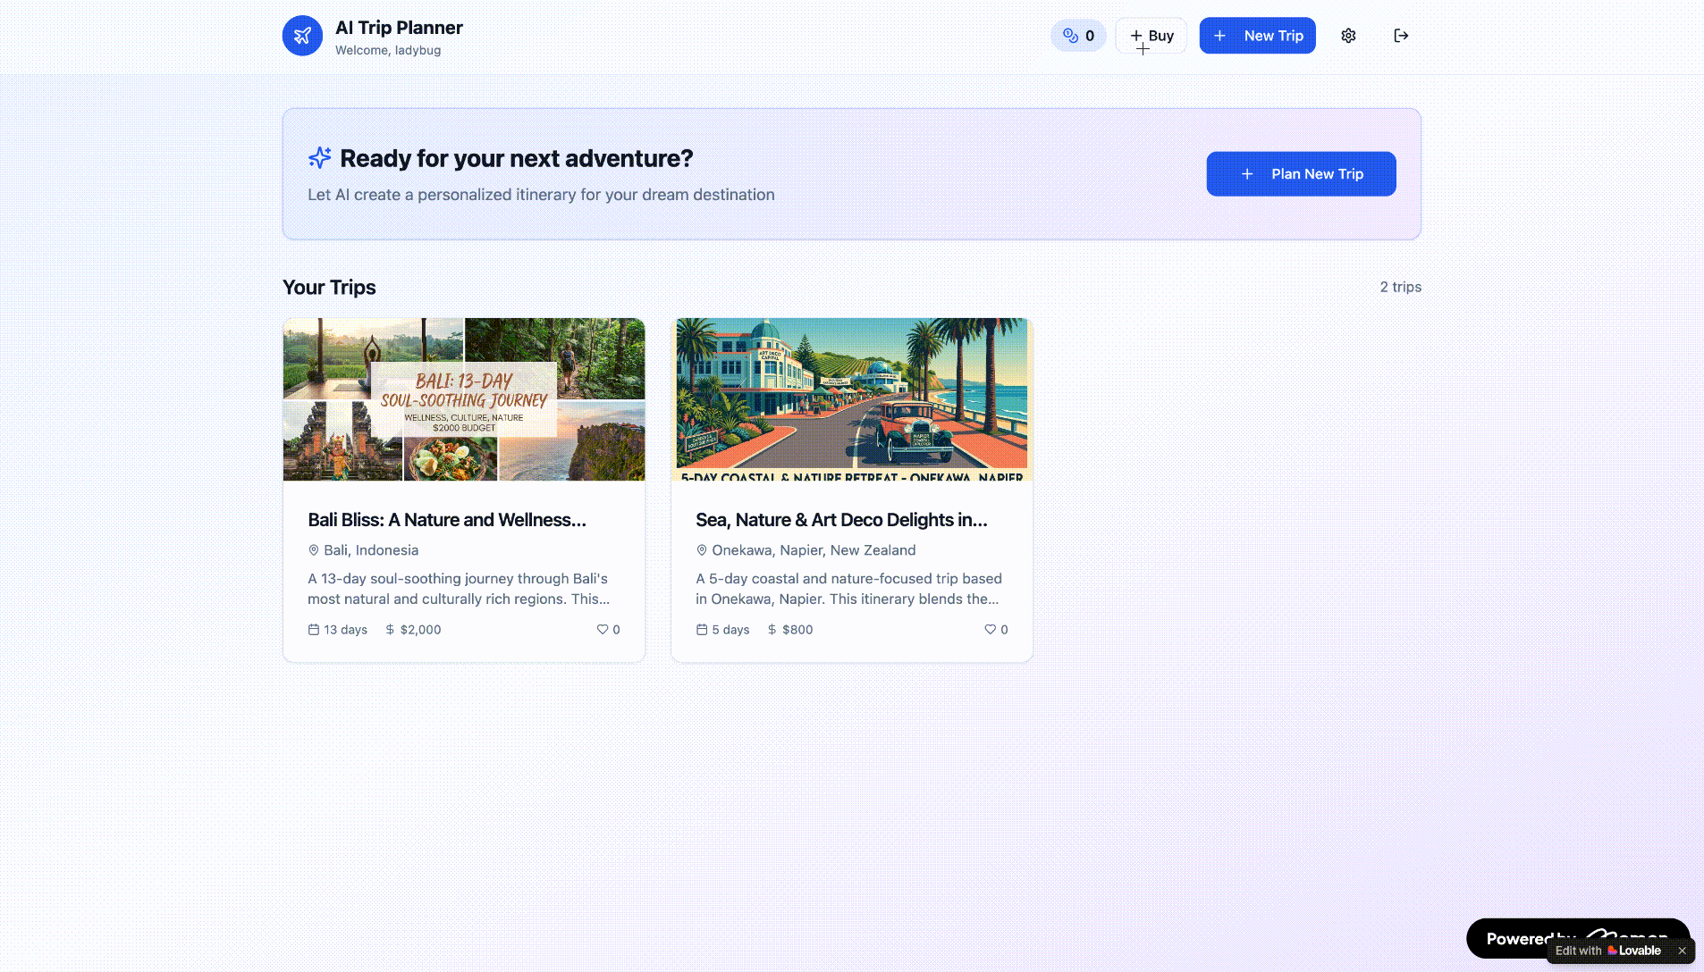Click the Buy button

(1151, 36)
